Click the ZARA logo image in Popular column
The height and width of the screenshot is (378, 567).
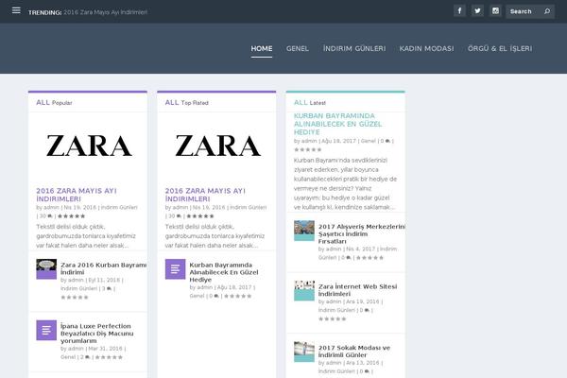coord(89,146)
